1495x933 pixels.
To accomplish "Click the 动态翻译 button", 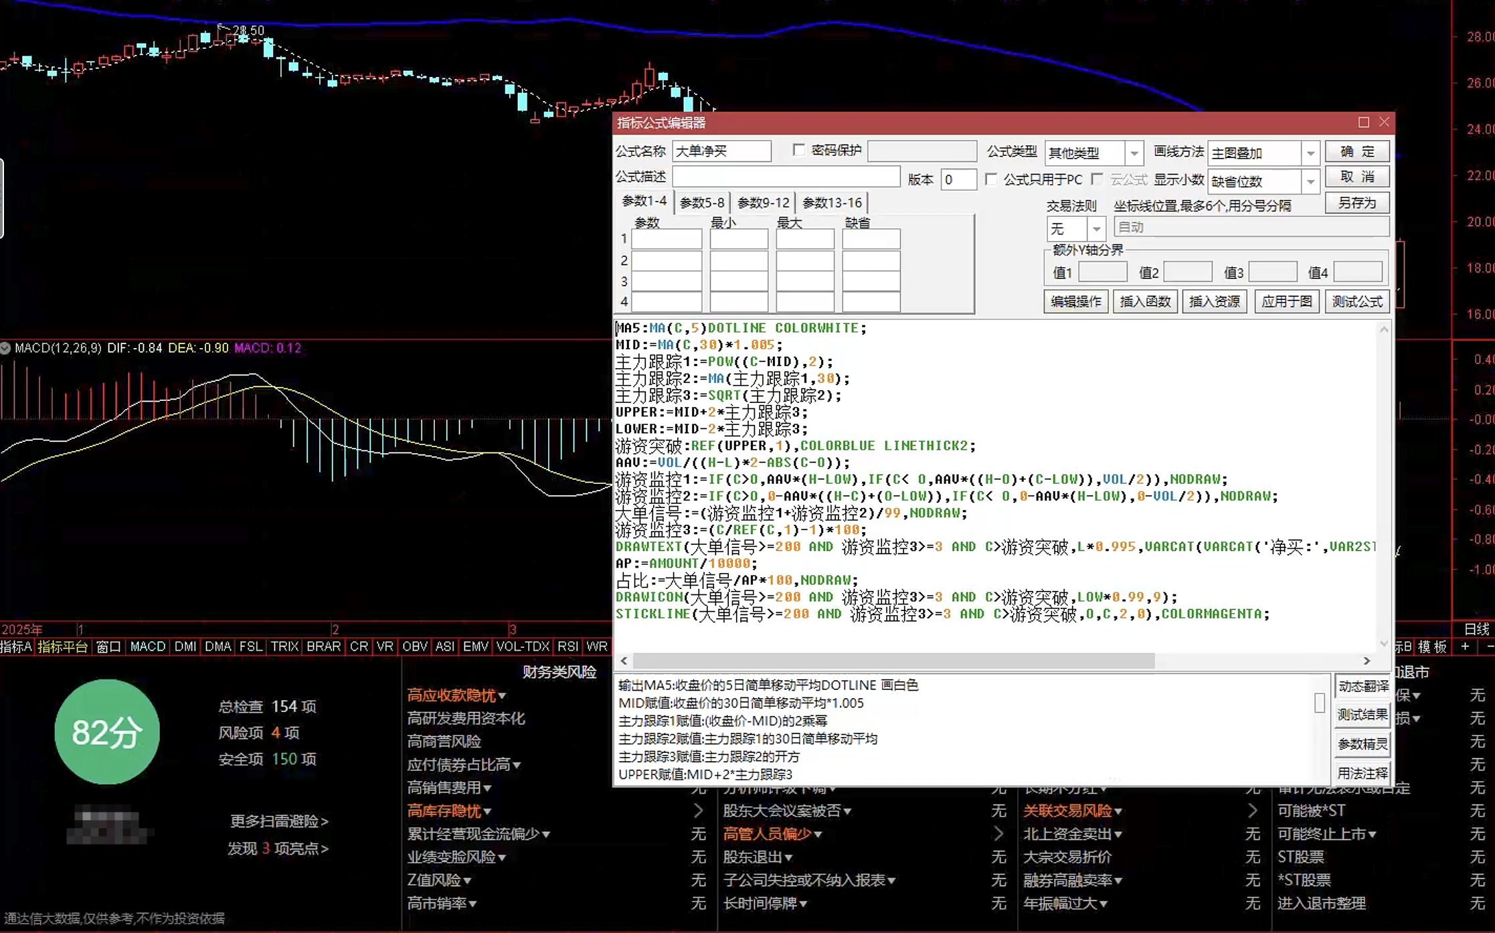I will [x=1363, y=686].
